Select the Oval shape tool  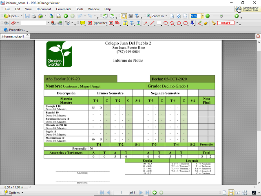[166, 23]
